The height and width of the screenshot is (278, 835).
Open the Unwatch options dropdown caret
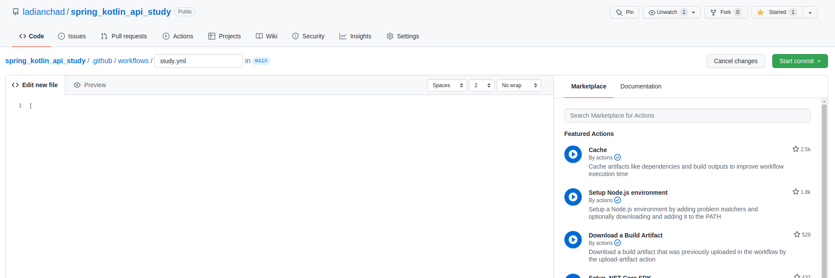[x=693, y=12]
